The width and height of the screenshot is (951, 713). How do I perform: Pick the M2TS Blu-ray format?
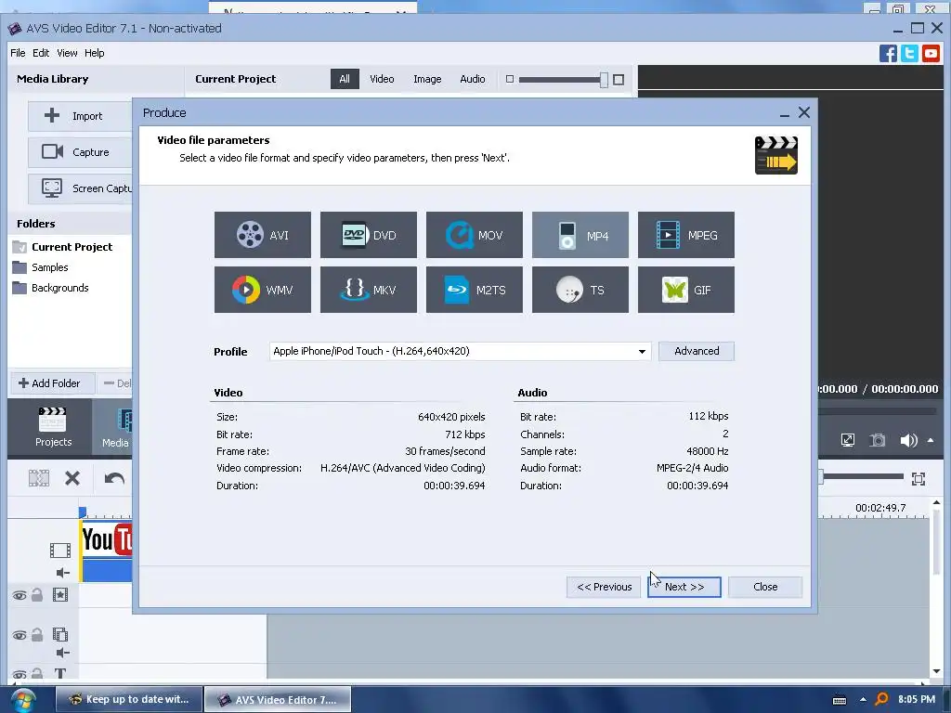coord(475,290)
